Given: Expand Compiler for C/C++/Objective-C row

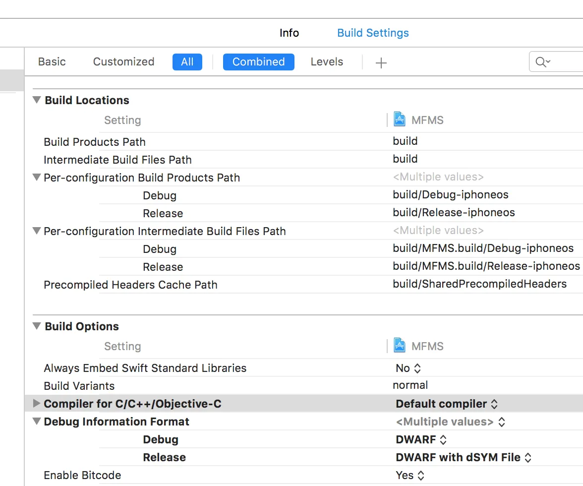Looking at the screenshot, I should [36, 404].
